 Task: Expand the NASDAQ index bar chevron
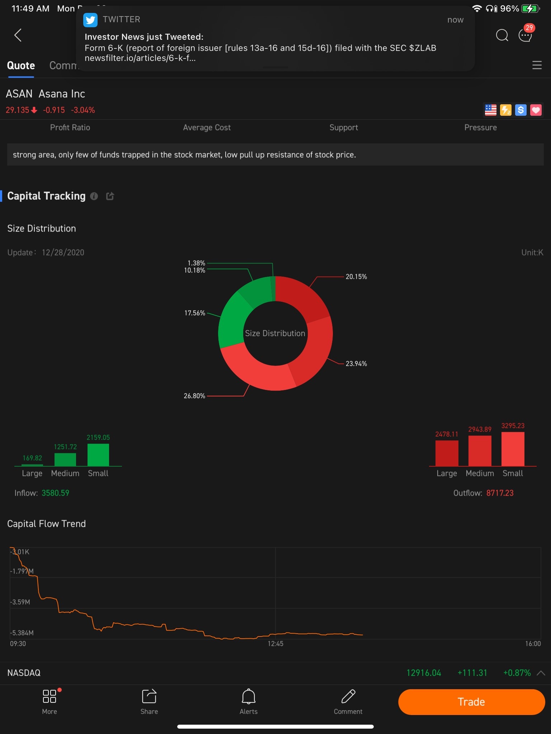tap(541, 673)
